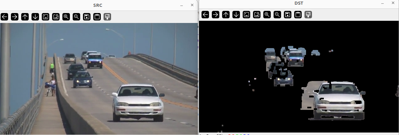Reset SRC image to original size

point(46,17)
